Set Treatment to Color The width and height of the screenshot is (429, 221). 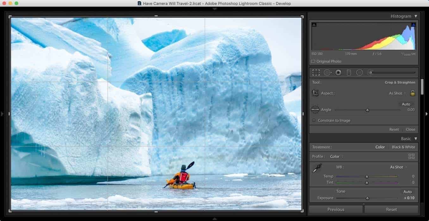point(380,147)
